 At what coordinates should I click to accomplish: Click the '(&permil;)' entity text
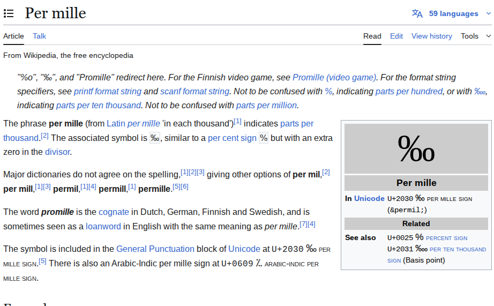pos(407,210)
